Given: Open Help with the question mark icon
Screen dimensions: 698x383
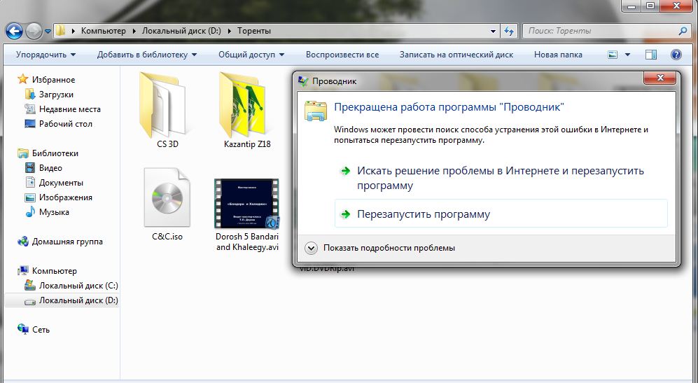Looking at the screenshot, I should tap(676, 55).
